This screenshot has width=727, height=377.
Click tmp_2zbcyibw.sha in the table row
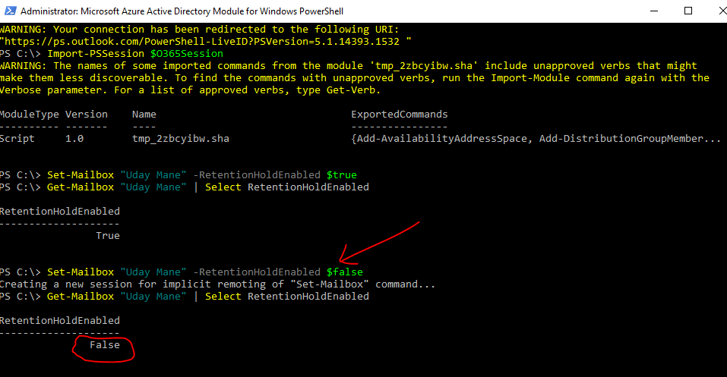(x=180, y=139)
